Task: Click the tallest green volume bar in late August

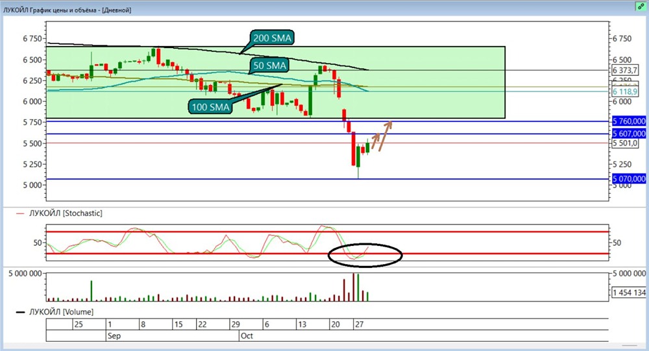Action: [92, 291]
